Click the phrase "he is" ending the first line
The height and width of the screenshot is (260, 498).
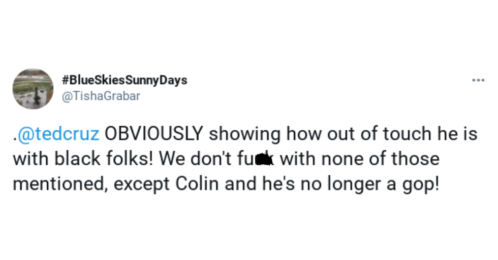[x=461, y=134]
